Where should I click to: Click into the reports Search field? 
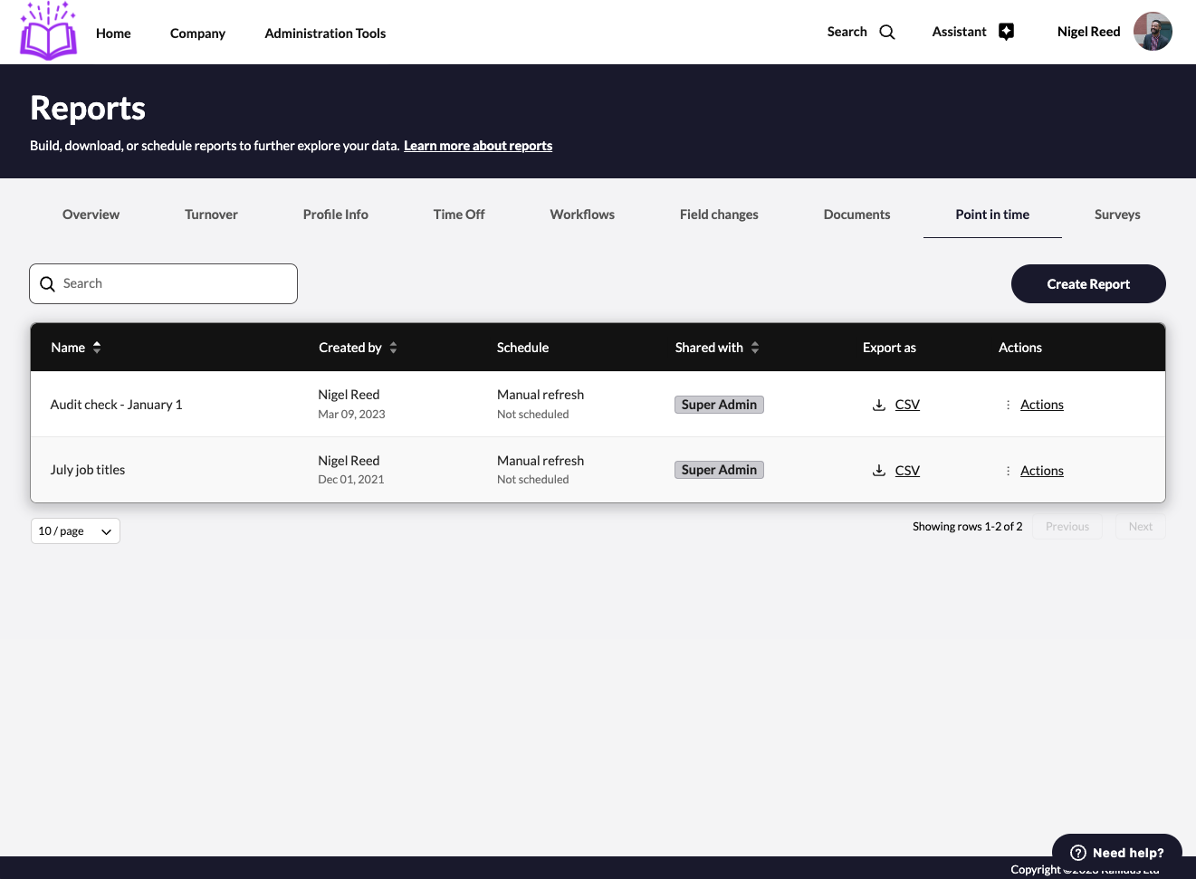[x=172, y=284]
